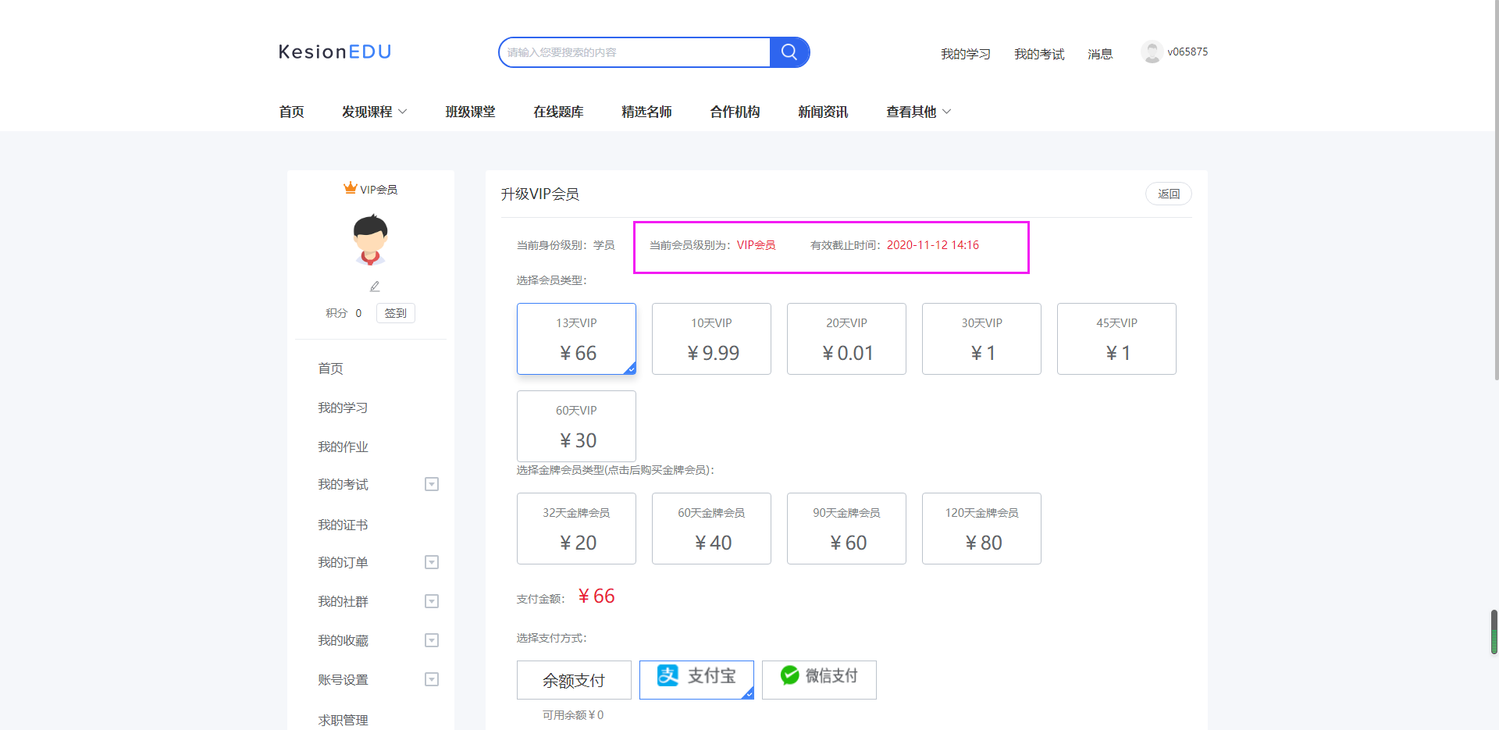Click the pencil edit icon under avatar

click(x=375, y=287)
